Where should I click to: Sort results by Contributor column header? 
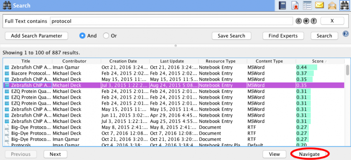pyautogui.click(x=76, y=61)
